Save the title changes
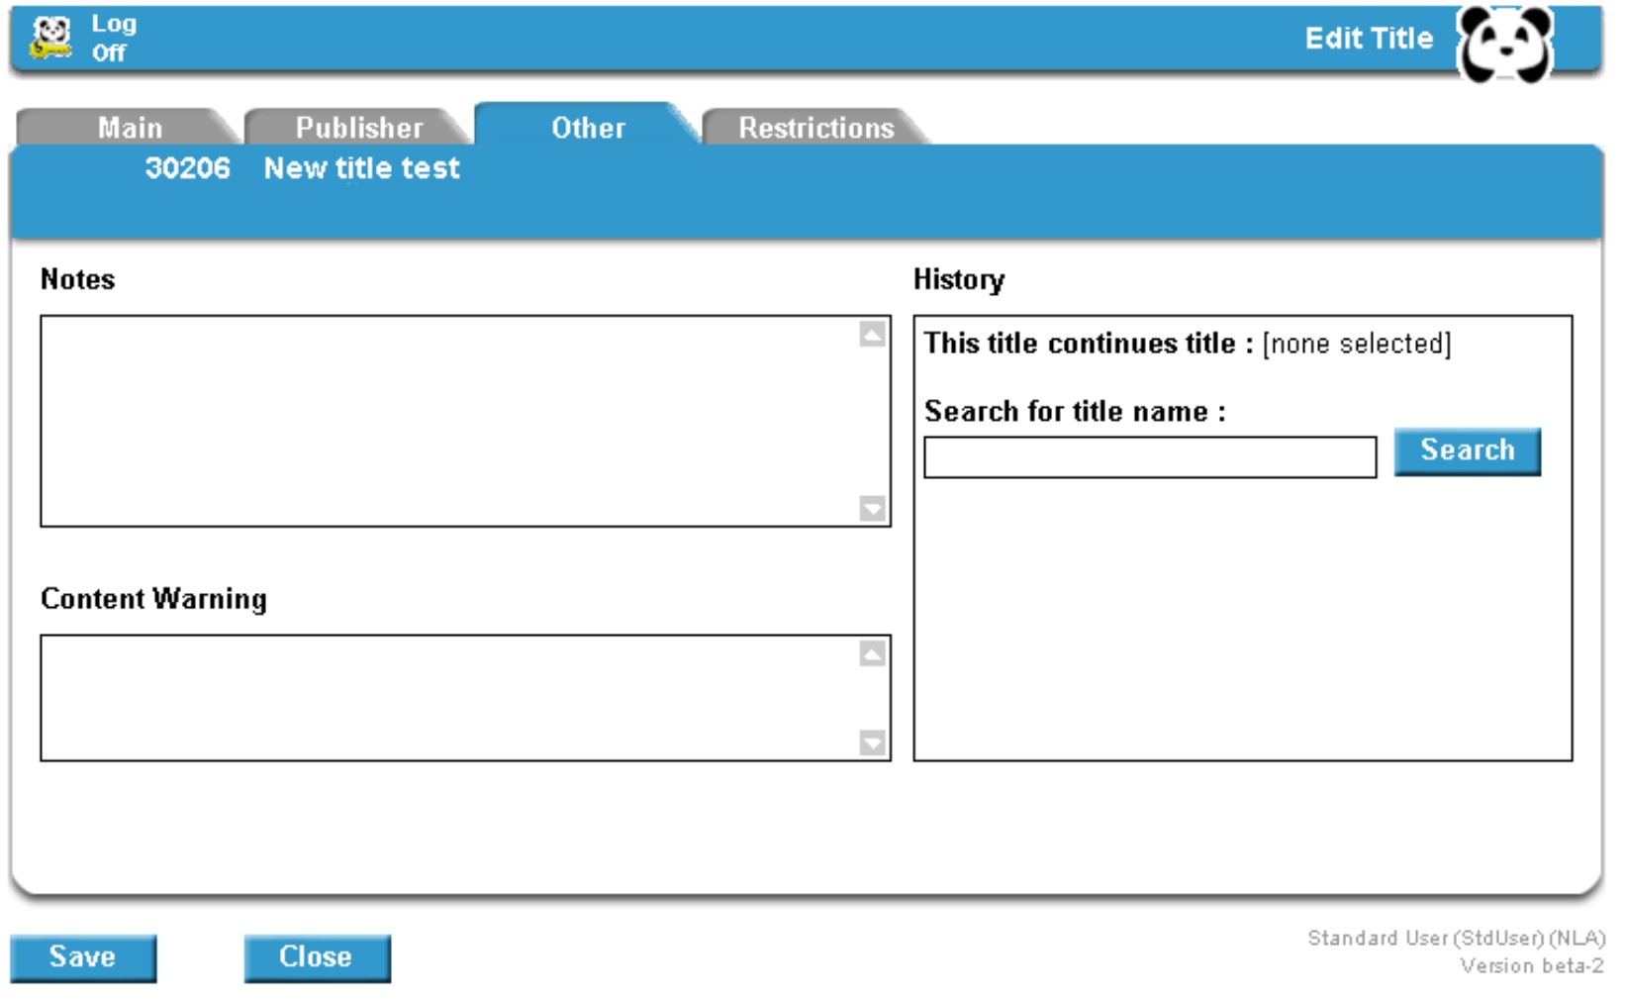Screen dimensions: 1626x1001 pos(83,957)
